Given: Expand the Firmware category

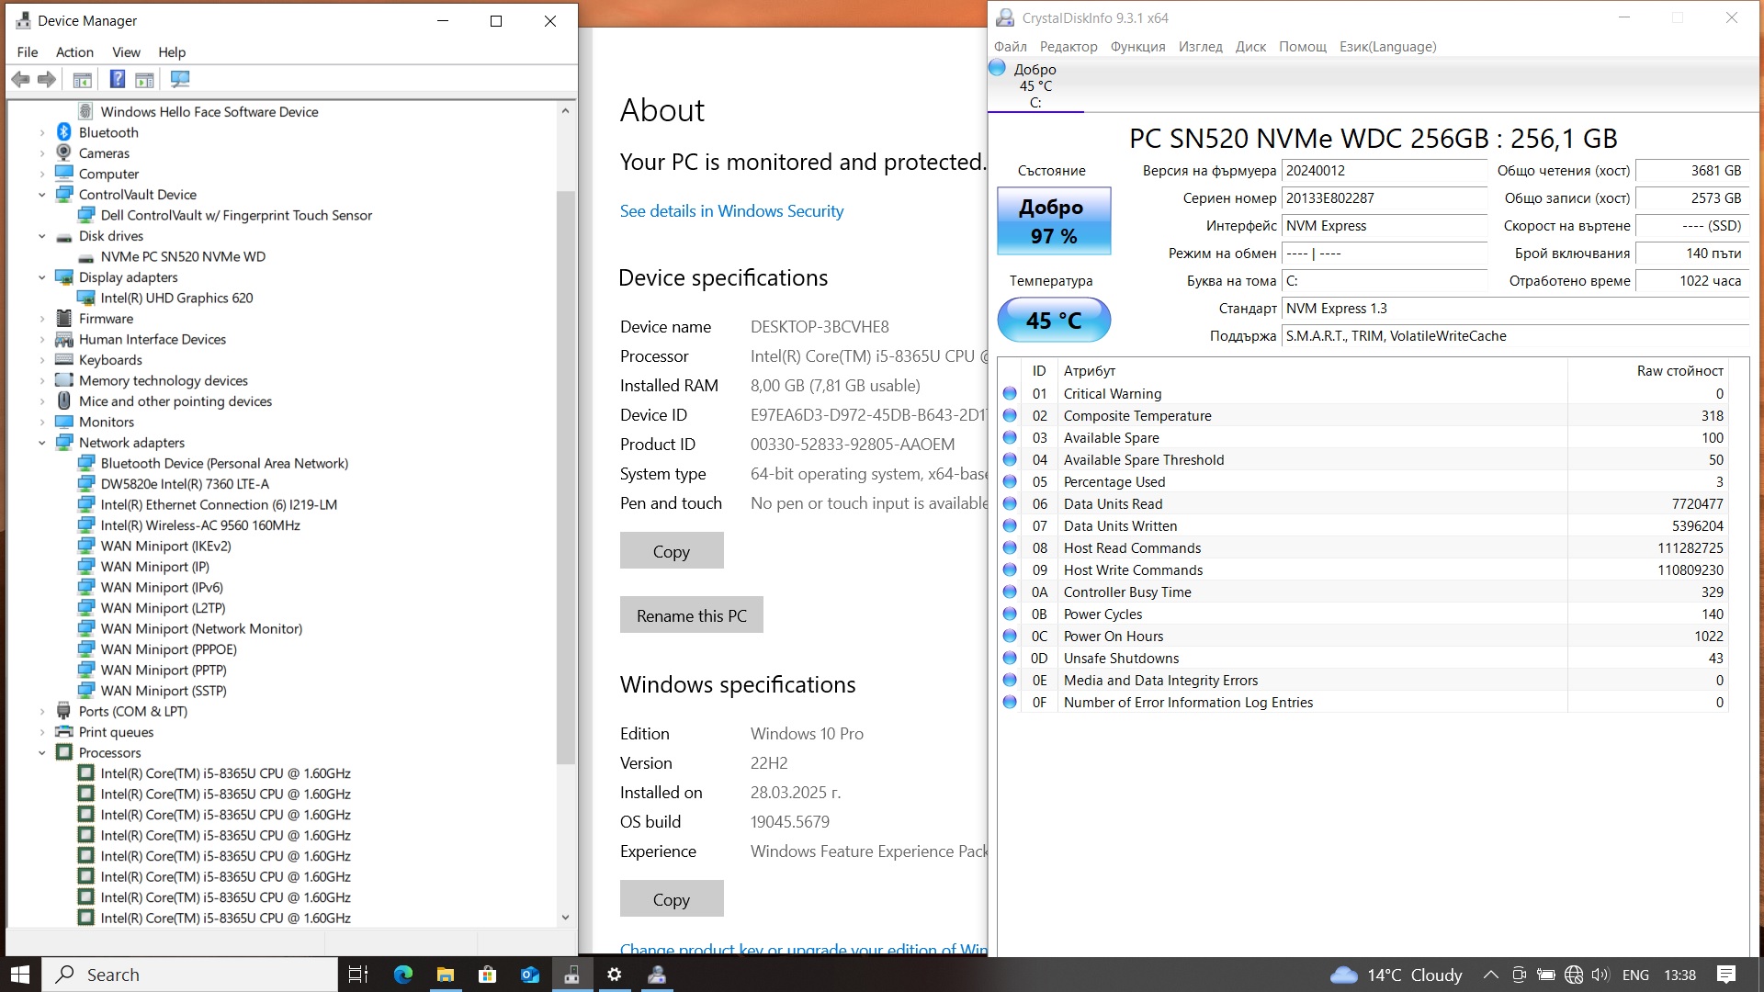Looking at the screenshot, I should pyautogui.click(x=42, y=319).
